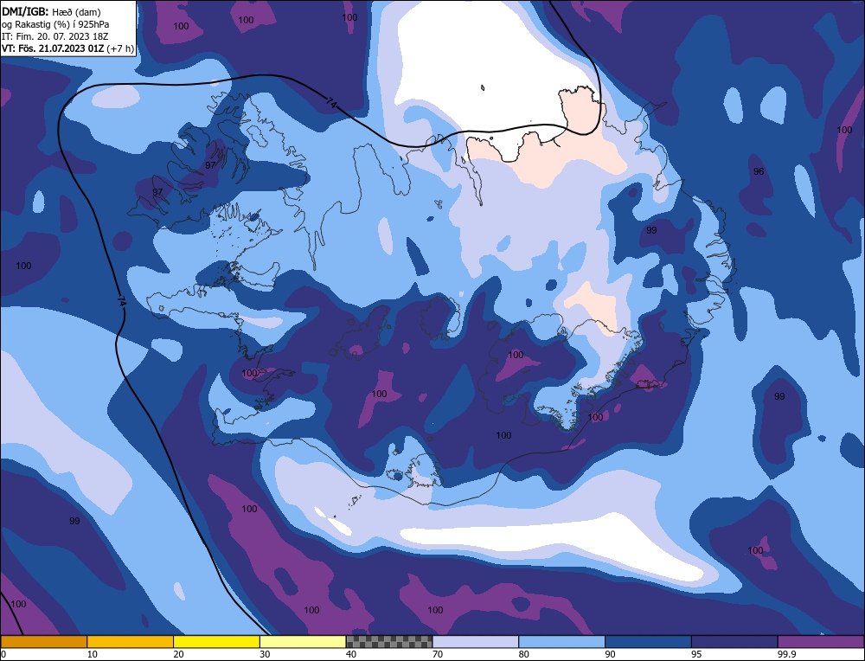
Task: Click the 'DMI/IGB: Hæð (dam)' title text
Action: coord(51,11)
